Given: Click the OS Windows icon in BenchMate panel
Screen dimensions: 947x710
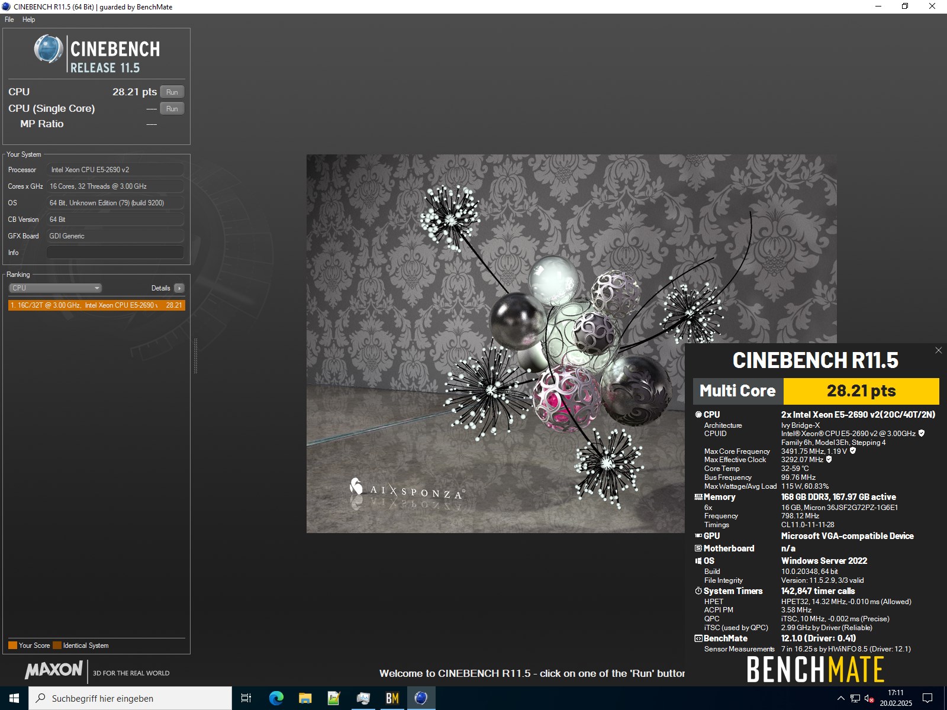Looking at the screenshot, I should pos(698,561).
